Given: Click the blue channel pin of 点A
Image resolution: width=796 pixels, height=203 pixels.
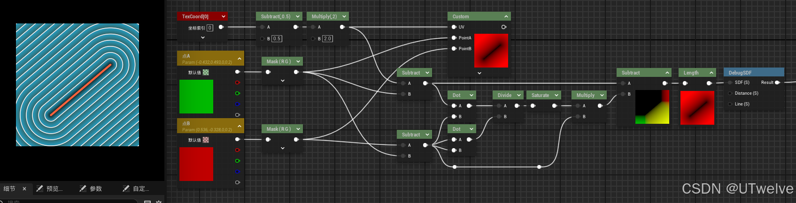Looking at the screenshot, I should coord(237,104).
